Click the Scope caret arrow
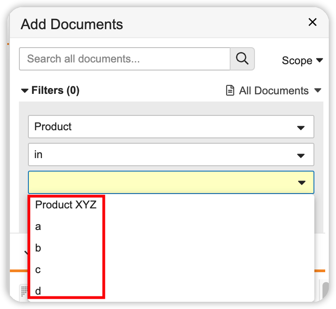The height and width of the screenshot is (309, 336). point(319,60)
